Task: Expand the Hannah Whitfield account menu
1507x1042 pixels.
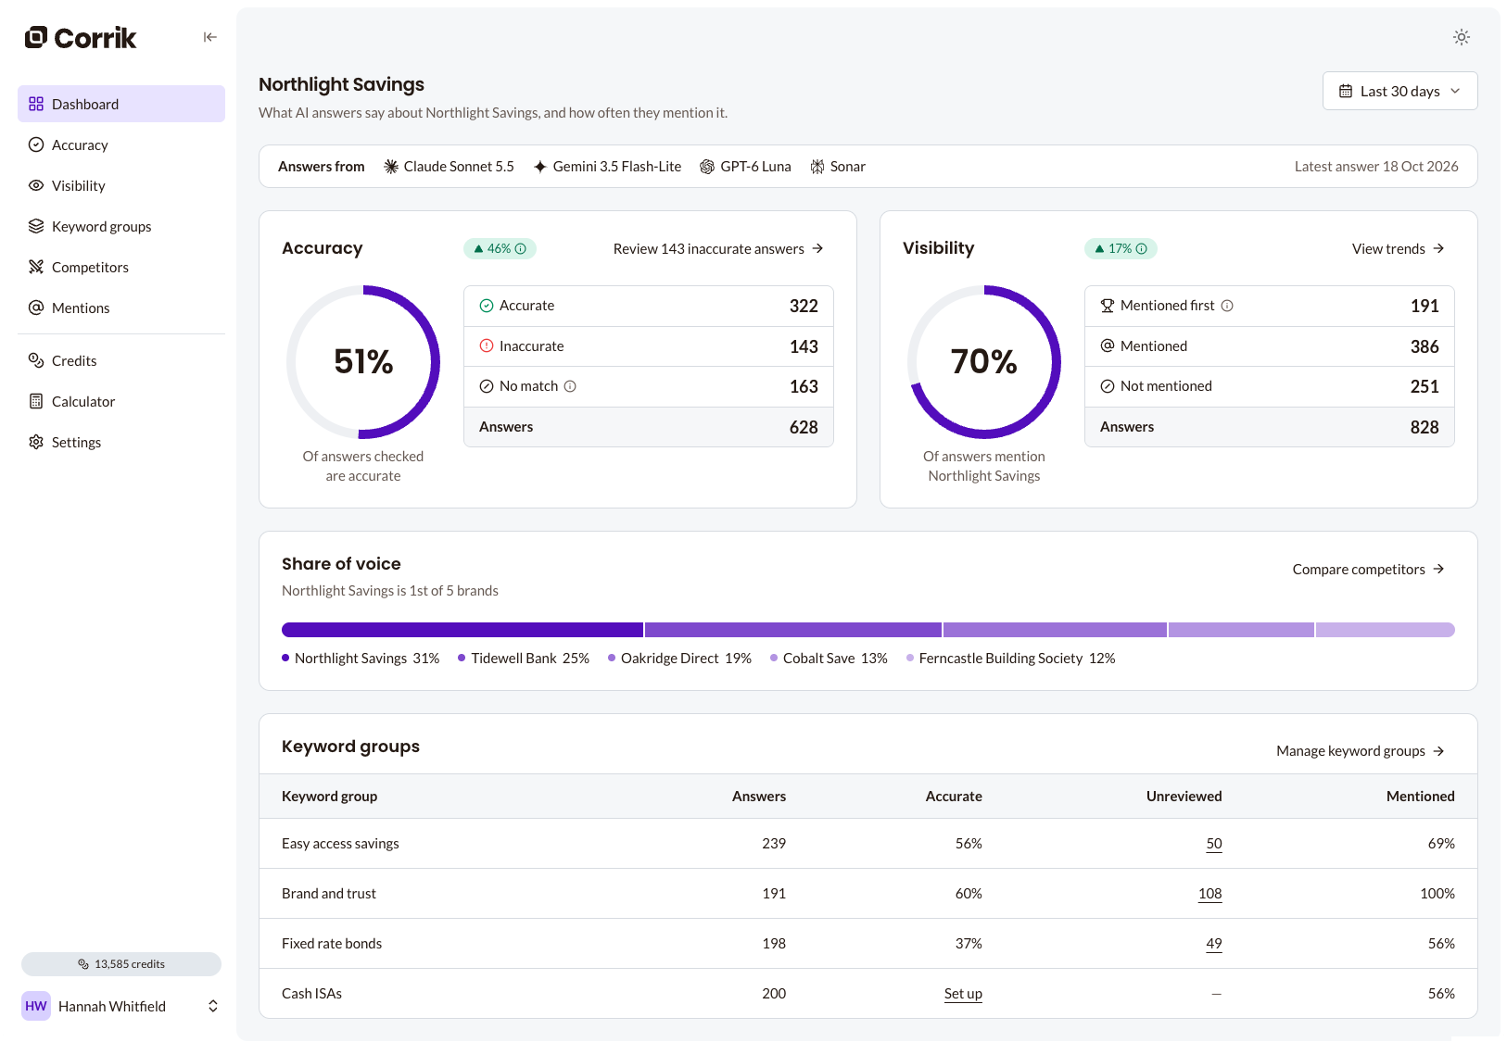Action: [121, 1006]
